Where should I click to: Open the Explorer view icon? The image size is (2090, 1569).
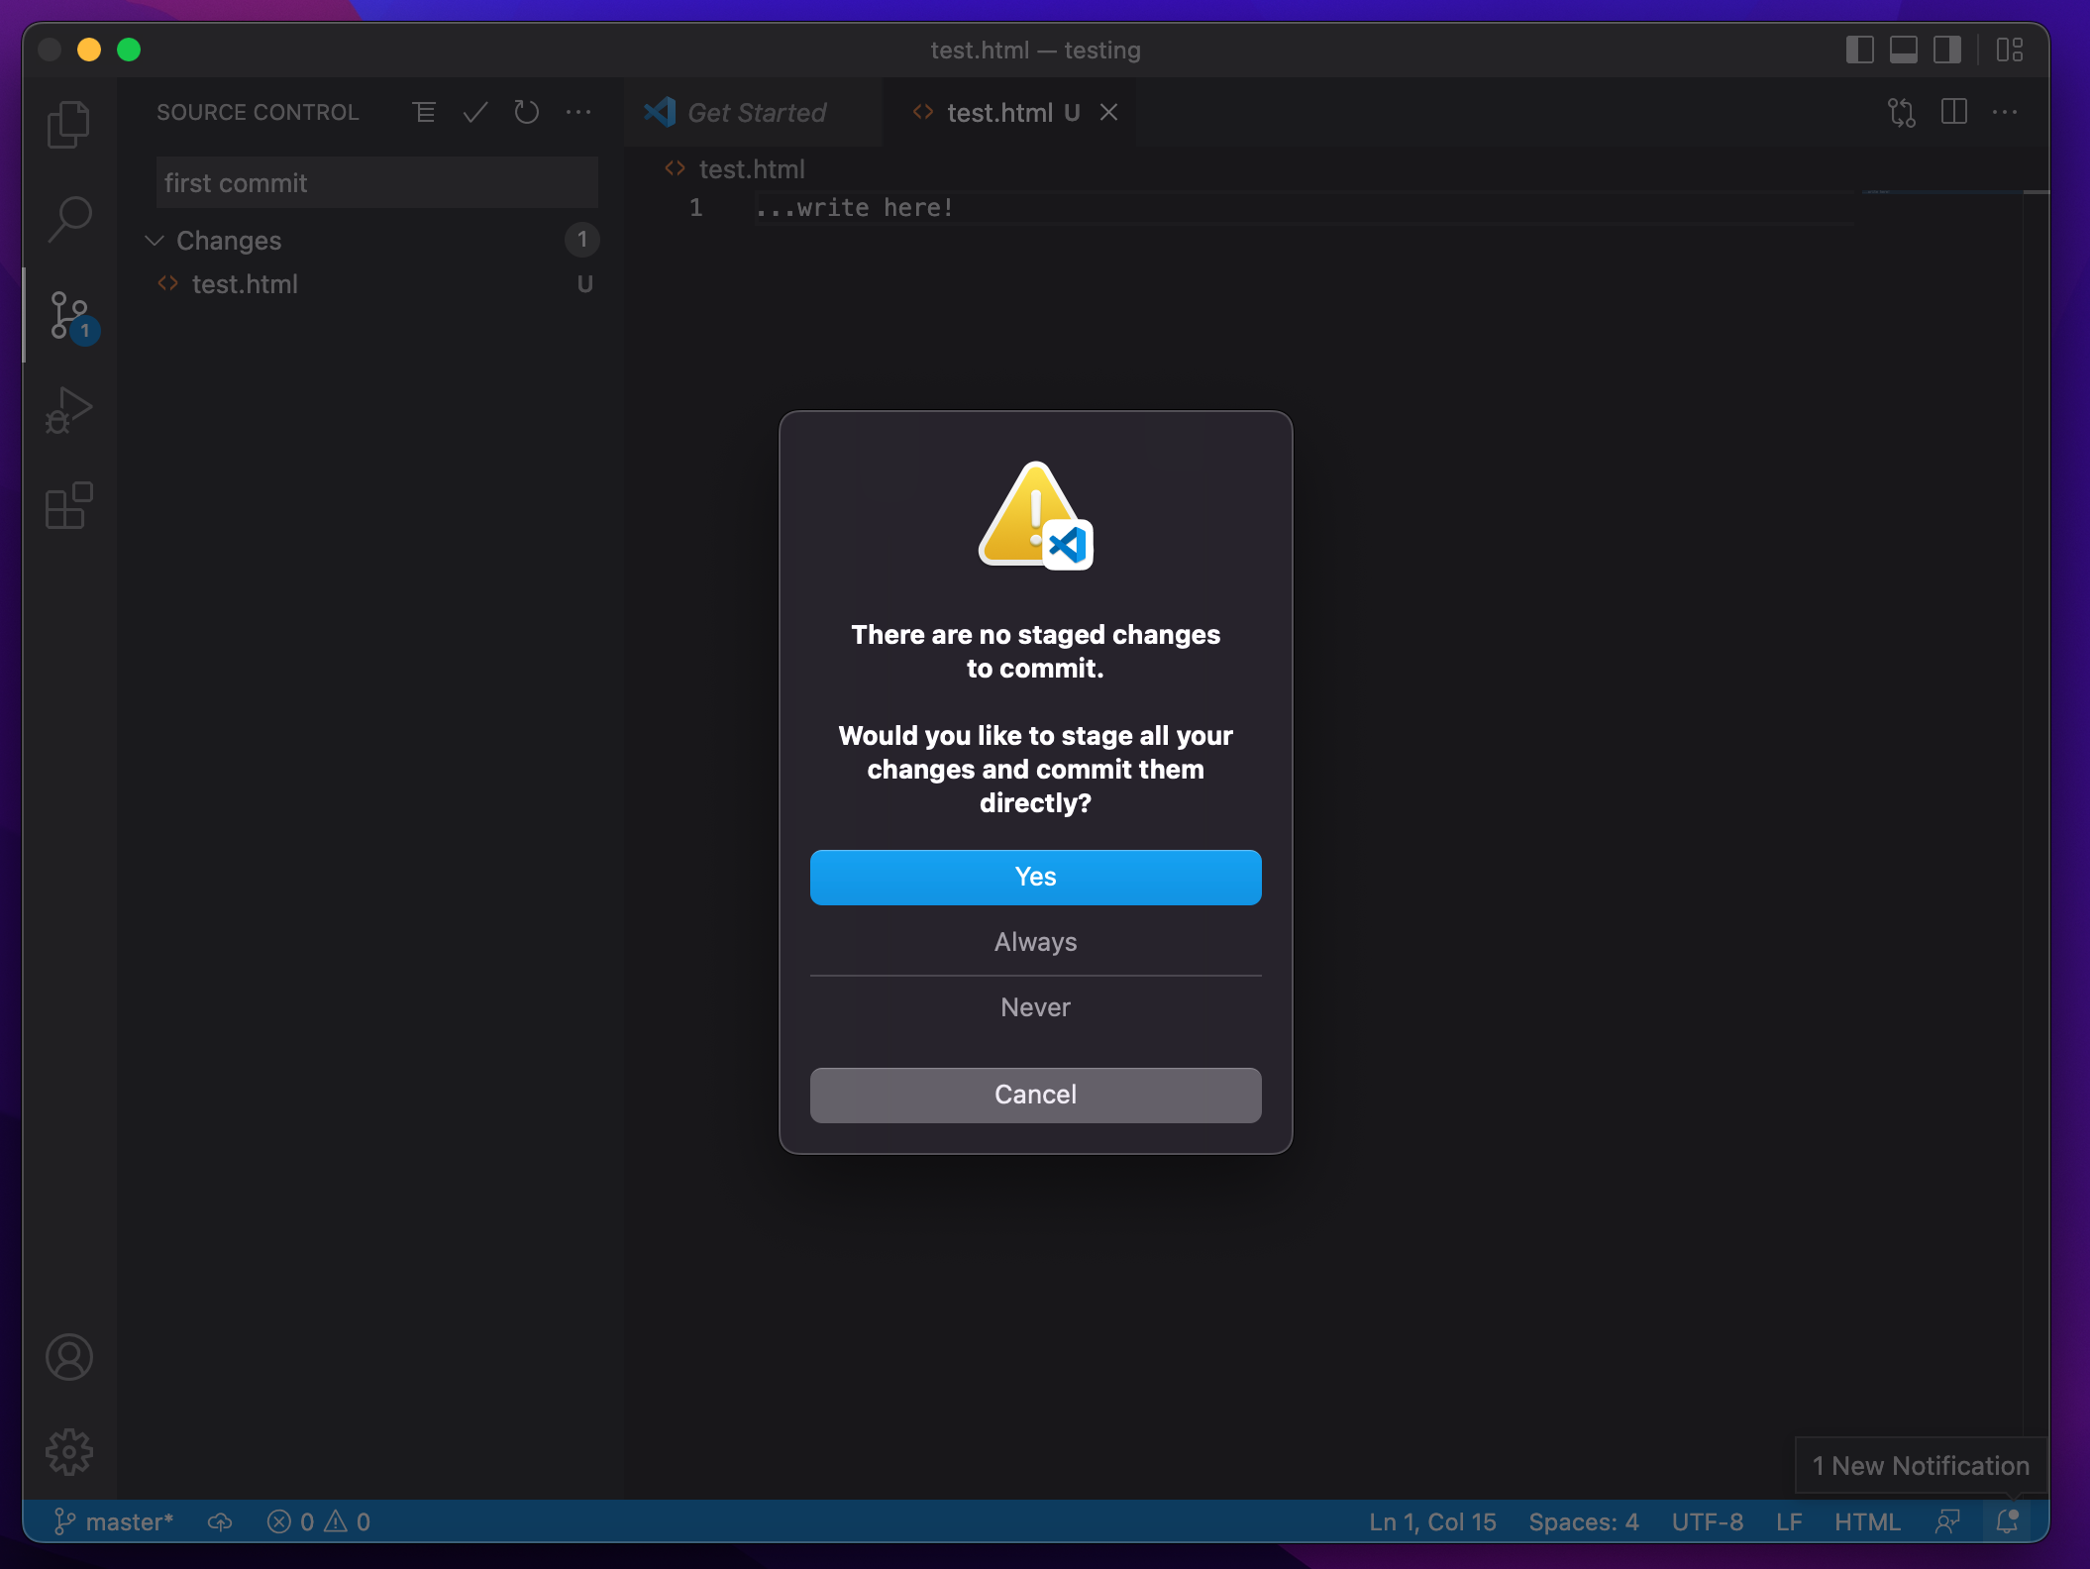[68, 124]
